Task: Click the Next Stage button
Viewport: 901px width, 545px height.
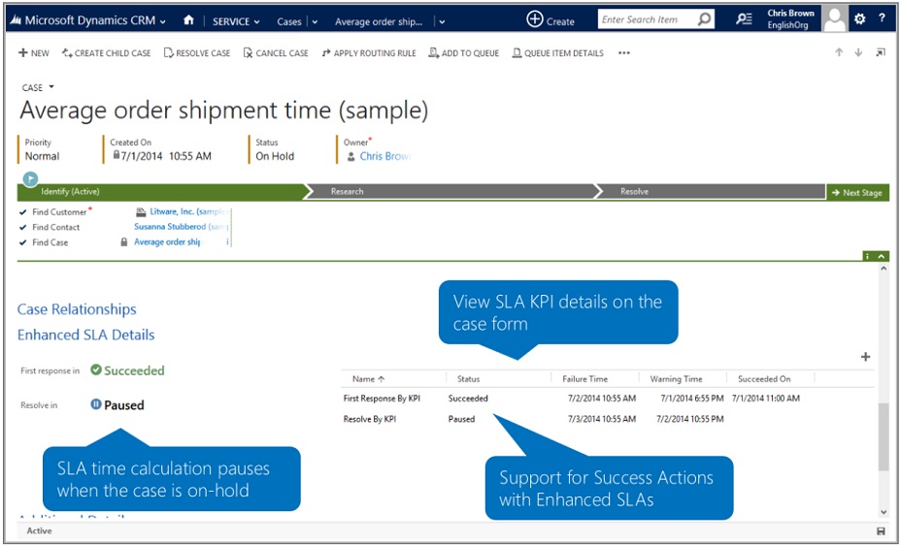Action: (x=857, y=193)
